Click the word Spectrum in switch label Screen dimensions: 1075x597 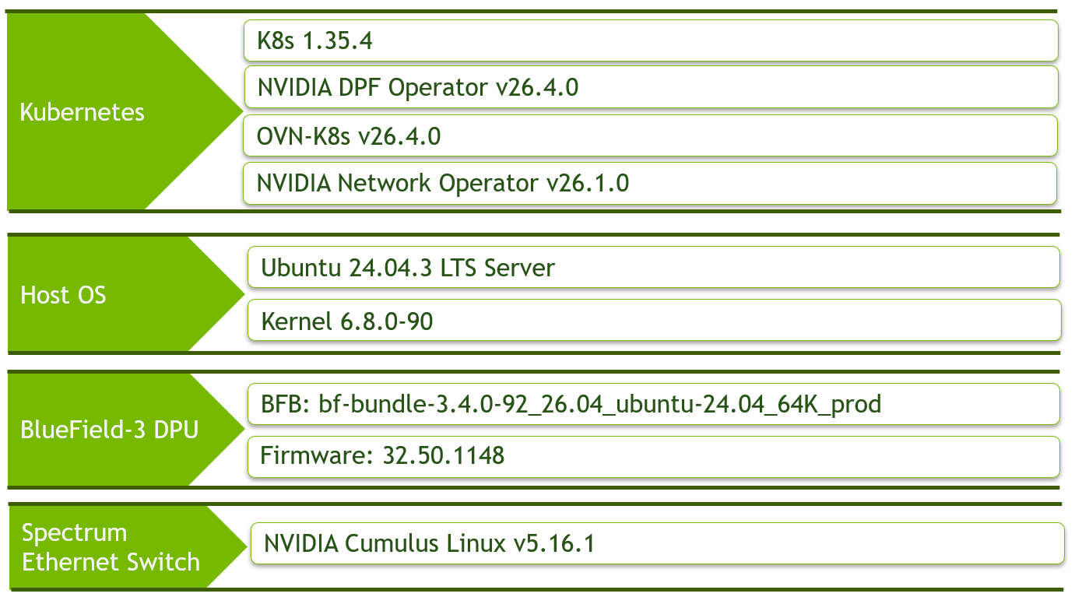click(x=74, y=534)
